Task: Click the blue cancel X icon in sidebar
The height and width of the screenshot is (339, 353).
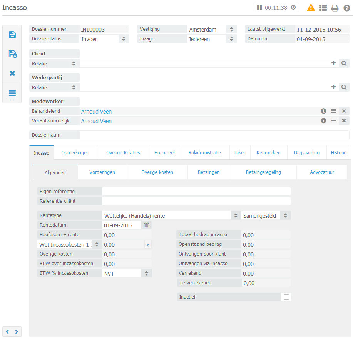Action: point(12,73)
